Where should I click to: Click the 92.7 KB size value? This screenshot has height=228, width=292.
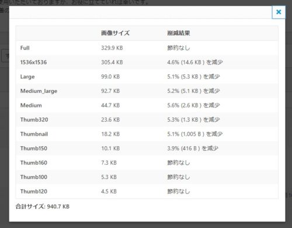click(110, 91)
